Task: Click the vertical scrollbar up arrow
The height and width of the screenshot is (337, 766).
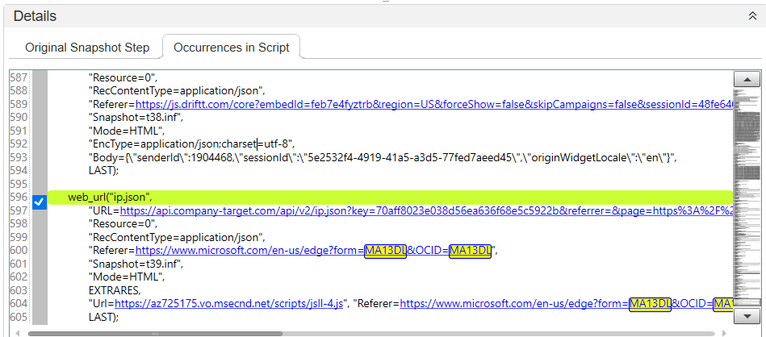Action: click(747, 80)
